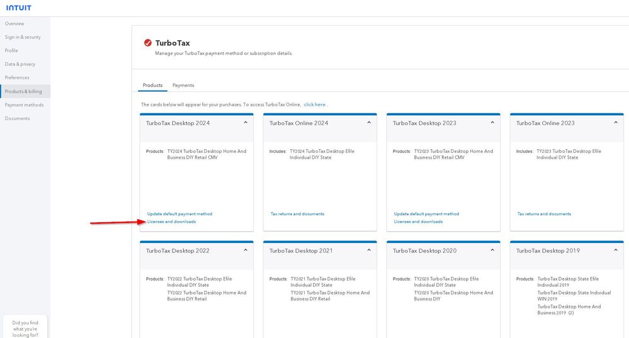Collapse the TurboTax Online 2024 card
Viewport: 629px width, 338px height.
point(369,123)
